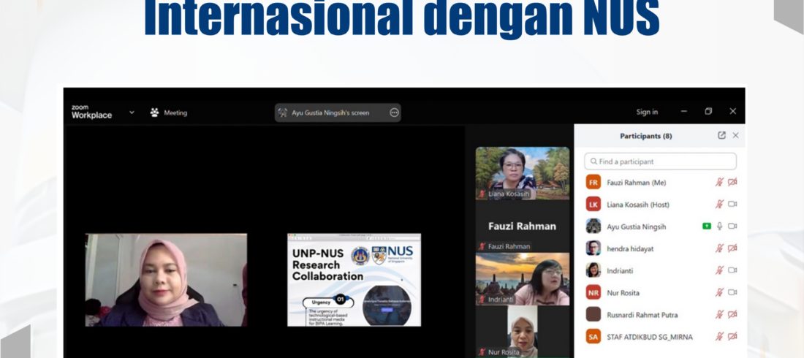The width and height of the screenshot is (804, 358).
Task: Click the Zoom Workplace logo
Action: pos(91,112)
